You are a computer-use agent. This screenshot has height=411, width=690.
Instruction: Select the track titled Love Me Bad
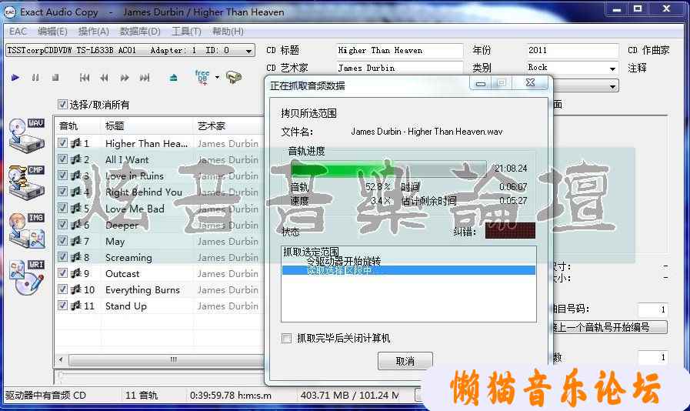pos(135,209)
